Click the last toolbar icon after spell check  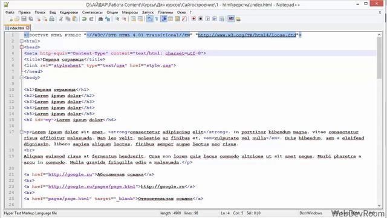pos(238,19)
